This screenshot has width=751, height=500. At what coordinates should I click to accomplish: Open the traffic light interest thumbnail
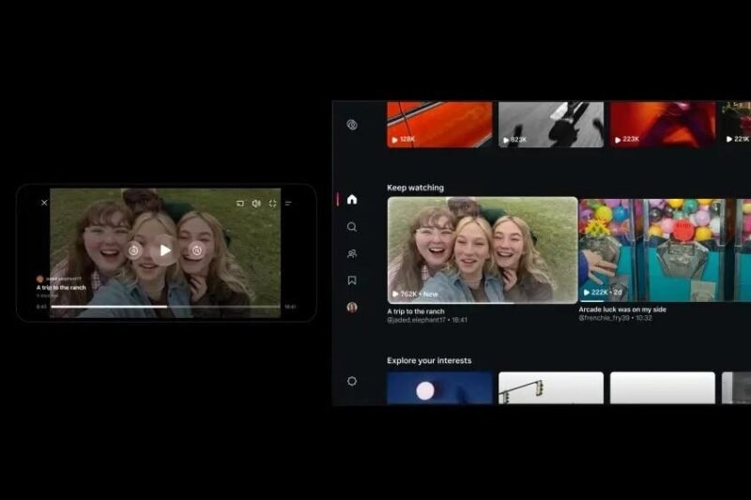(x=551, y=388)
